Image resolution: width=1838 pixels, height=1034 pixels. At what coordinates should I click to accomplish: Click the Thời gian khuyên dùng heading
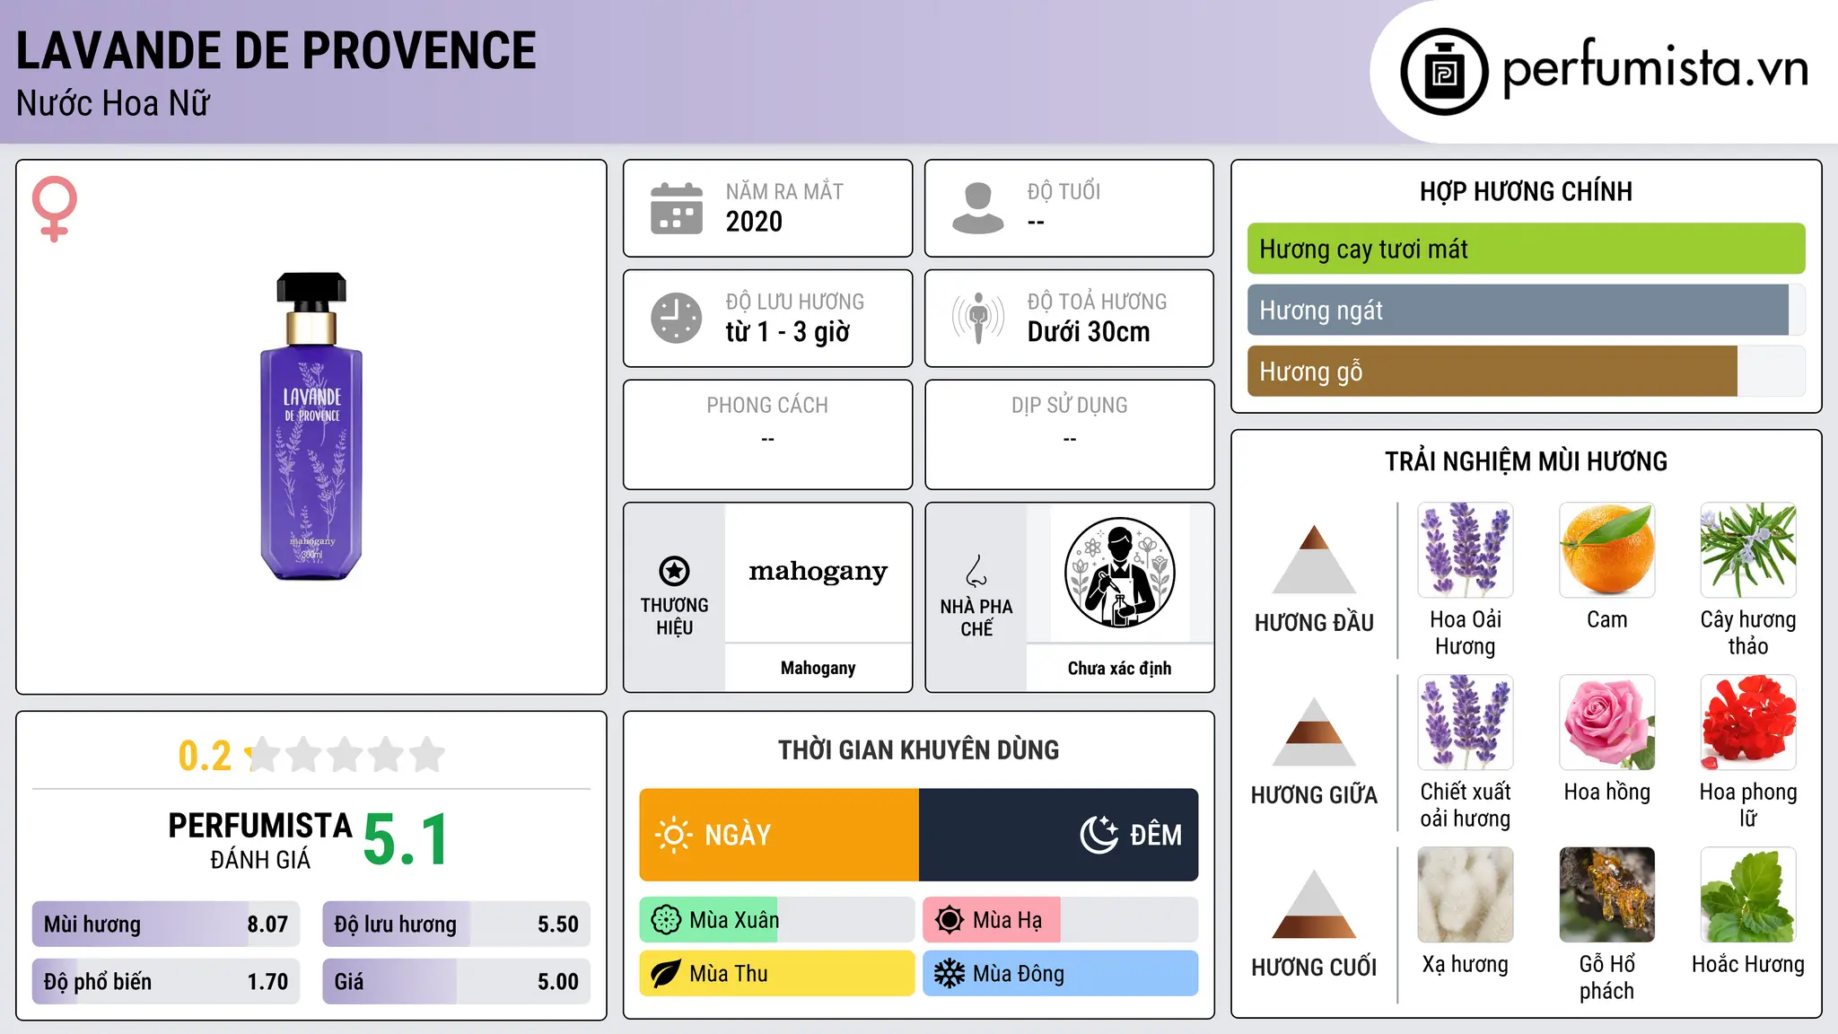pyautogui.click(x=919, y=749)
